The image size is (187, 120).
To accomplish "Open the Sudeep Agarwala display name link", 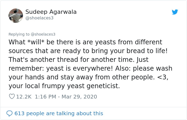I will (51, 12).
